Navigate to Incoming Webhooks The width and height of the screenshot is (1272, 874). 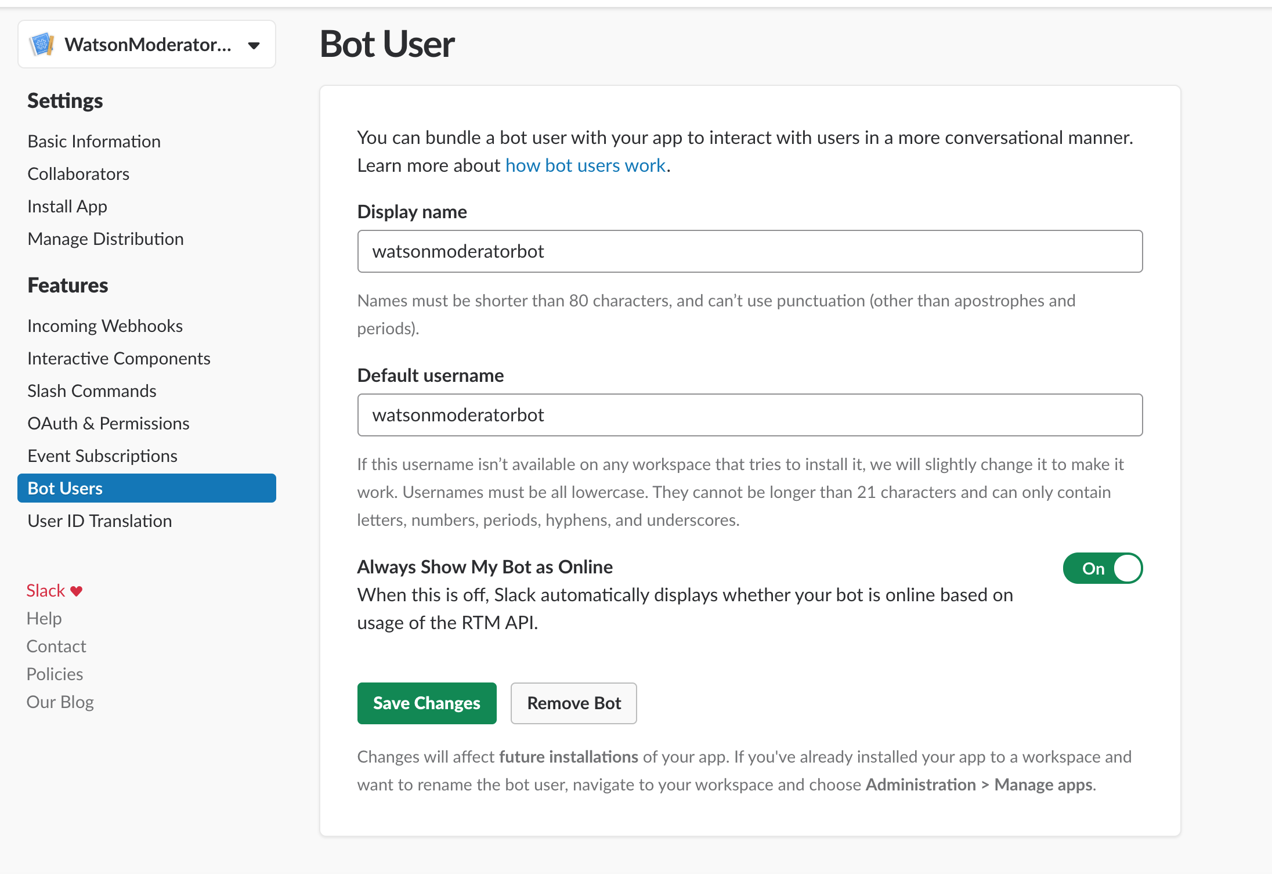coord(105,326)
